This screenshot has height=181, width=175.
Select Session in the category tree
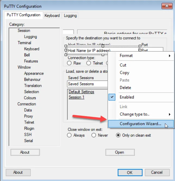[24, 30]
